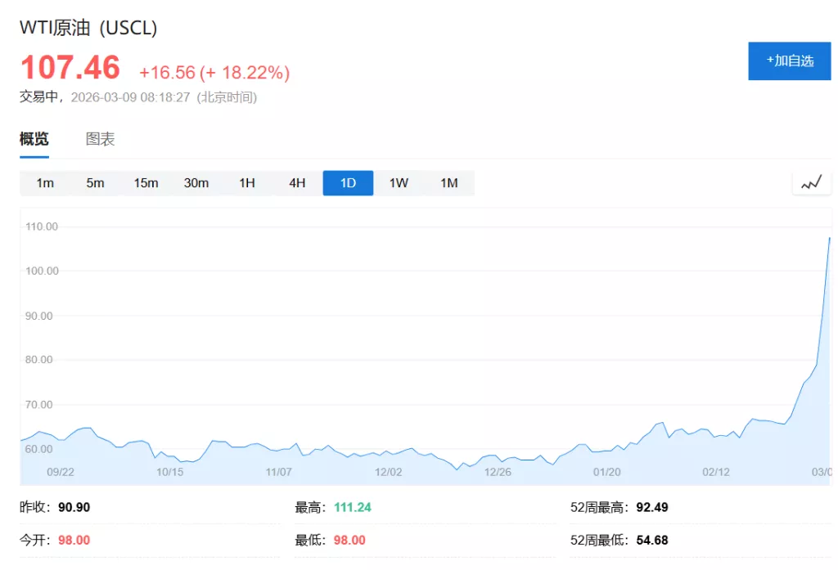This screenshot has width=838, height=570.
Task: Open the 图表 tab
Action: (101, 139)
